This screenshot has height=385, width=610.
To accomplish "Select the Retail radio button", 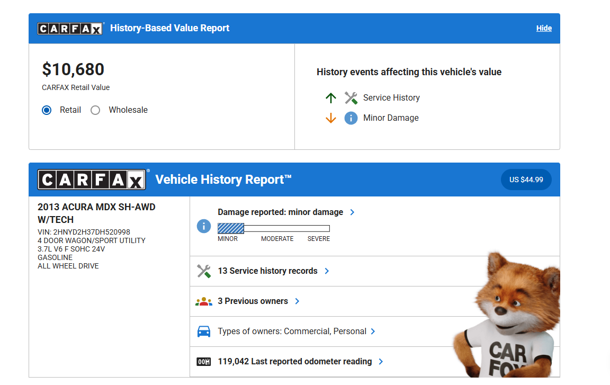I will pyautogui.click(x=47, y=110).
